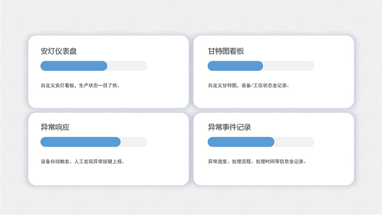Click the 甘特图看板 progress bar
This screenshot has width=383, height=215.
click(x=261, y=66)
